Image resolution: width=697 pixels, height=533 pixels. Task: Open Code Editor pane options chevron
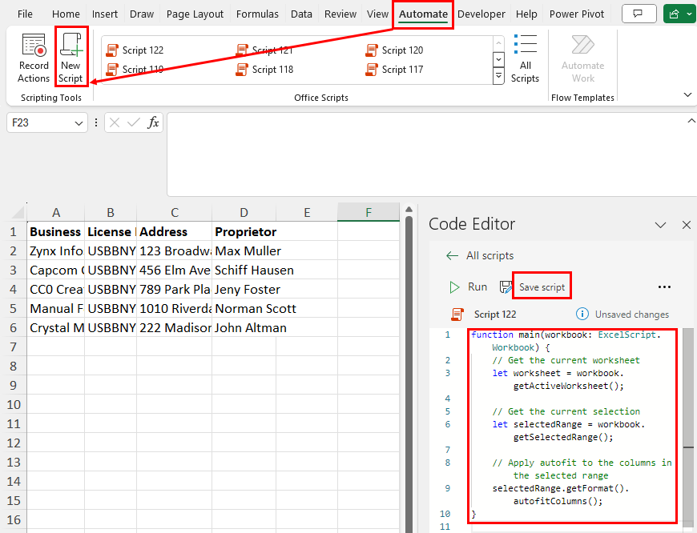pos(661,225)
